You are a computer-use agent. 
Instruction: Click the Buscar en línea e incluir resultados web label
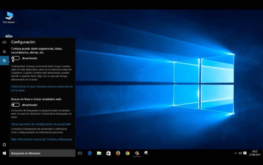36,99
